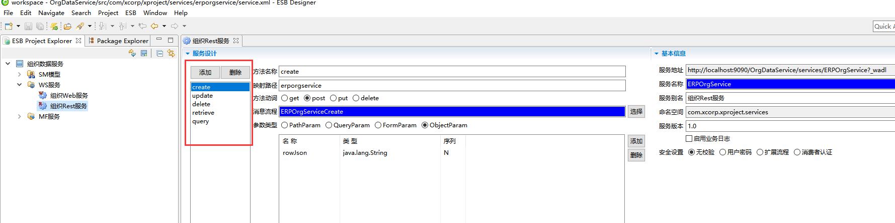Switch to the Package Explorer tab
This screenshot has height=223, width=895.
pos(118,41)
